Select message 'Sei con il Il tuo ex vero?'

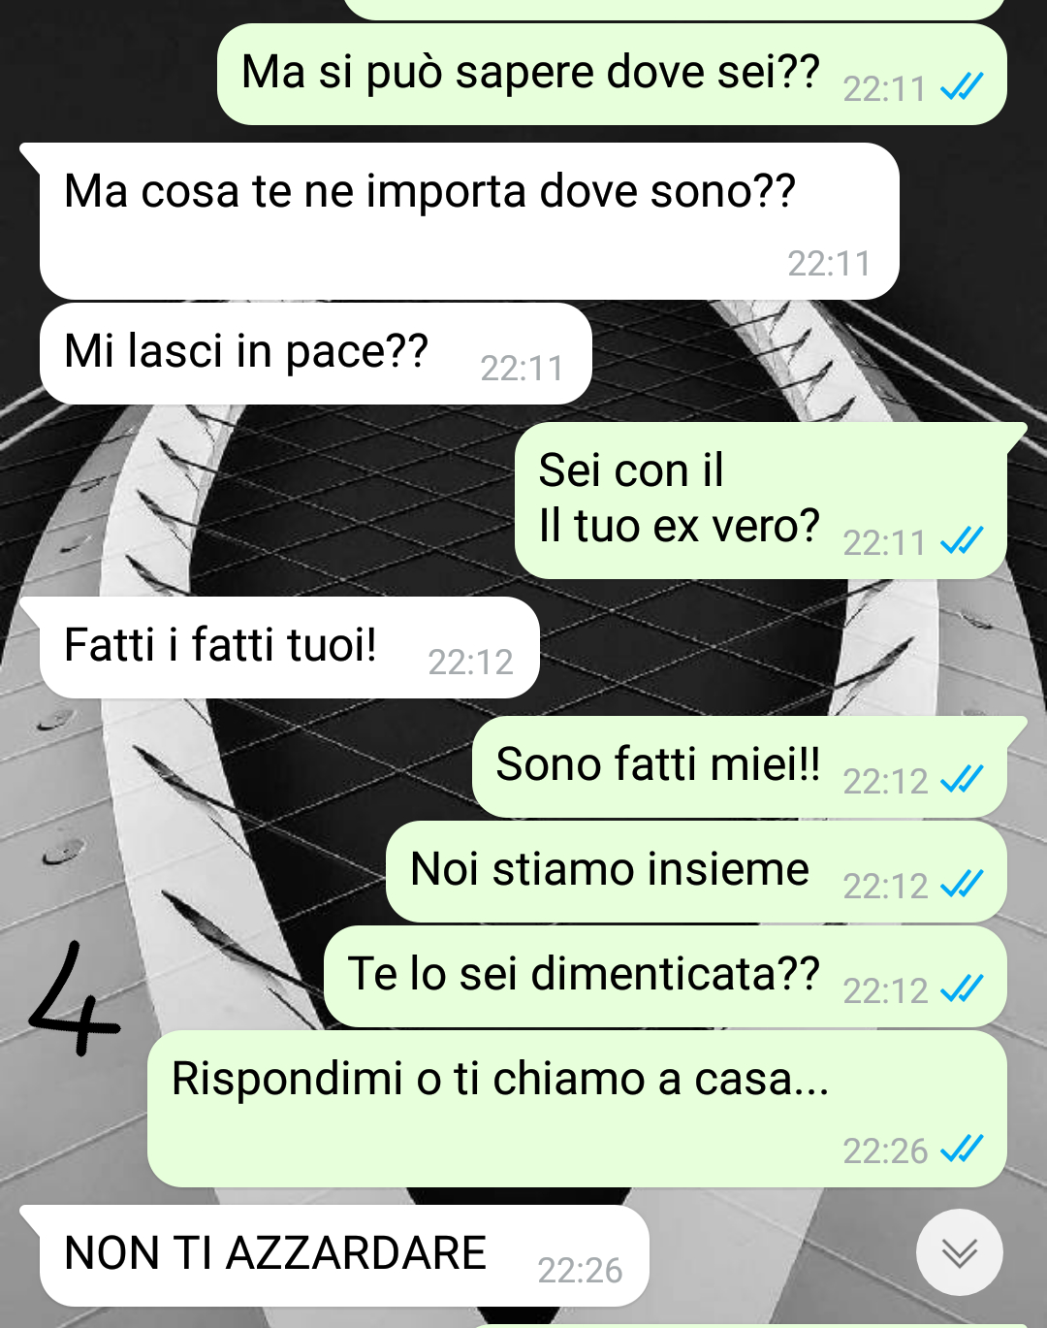pyautogui.click(x=761, y=501)
